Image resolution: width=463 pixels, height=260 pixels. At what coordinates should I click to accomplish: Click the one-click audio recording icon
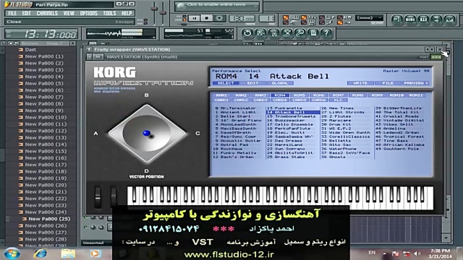point(260,33)
